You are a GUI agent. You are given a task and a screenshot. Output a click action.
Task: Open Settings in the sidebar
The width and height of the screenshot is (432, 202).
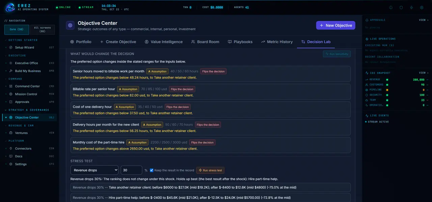[x=29, y=164]
